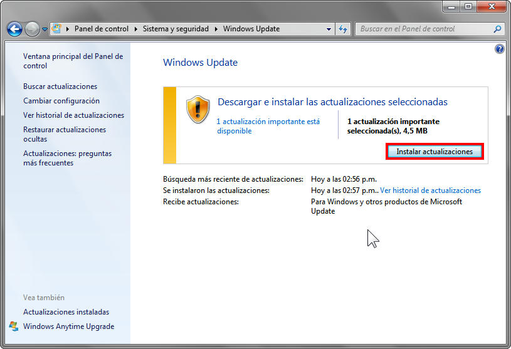Click the Windows Anytime Upgrade flag icon

coord(14,326)
